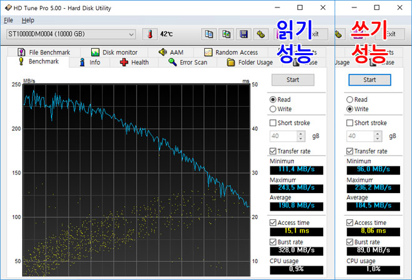This screenshot has height=280, width=412.
Task: Go to the Error Scan tab
Action: (188, 62)
